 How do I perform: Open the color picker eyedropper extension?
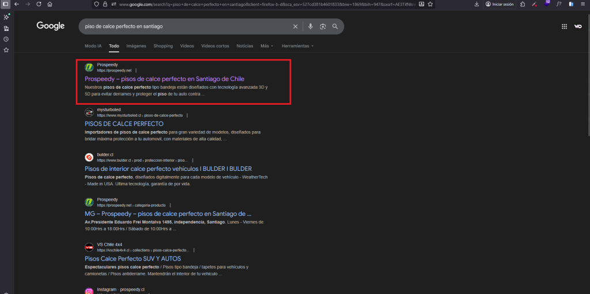(534, 4)
